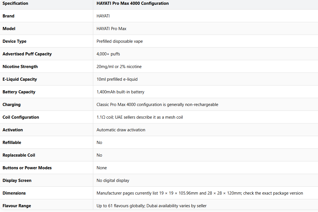Select the 'generally non-rechargeable' charging value
The image size is (318, 212).
[x=157, y=105]
